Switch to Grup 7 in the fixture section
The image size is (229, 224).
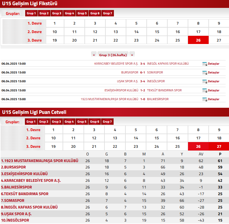pyautogui.click(x=108, y=13)
